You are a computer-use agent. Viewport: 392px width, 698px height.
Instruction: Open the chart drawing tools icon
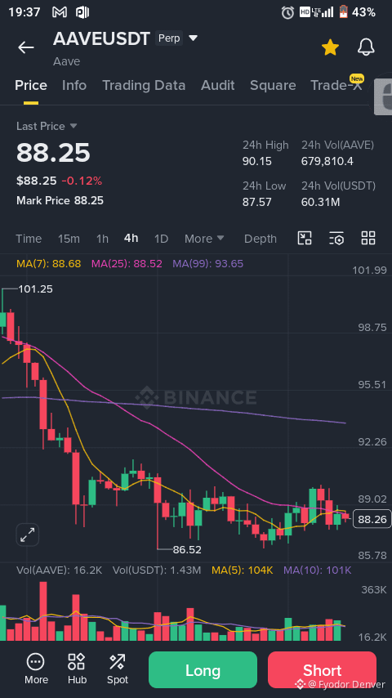point(305,238)
